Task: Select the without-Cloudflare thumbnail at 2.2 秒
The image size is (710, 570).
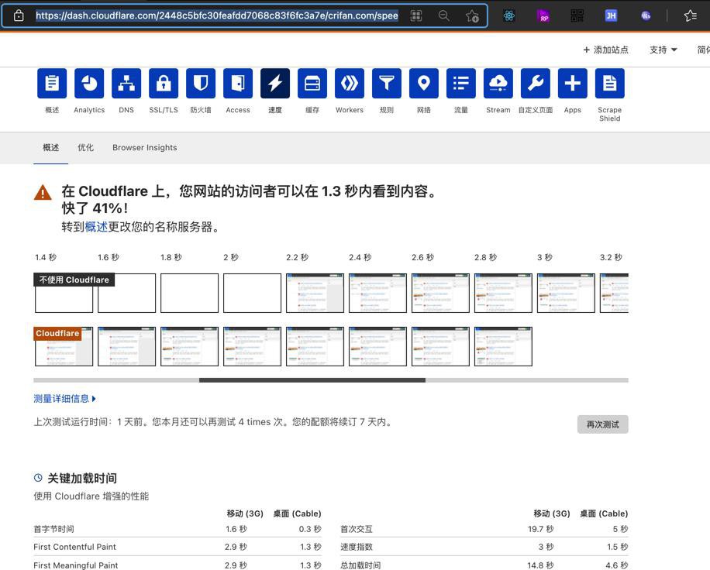Action: pos(315,294)
